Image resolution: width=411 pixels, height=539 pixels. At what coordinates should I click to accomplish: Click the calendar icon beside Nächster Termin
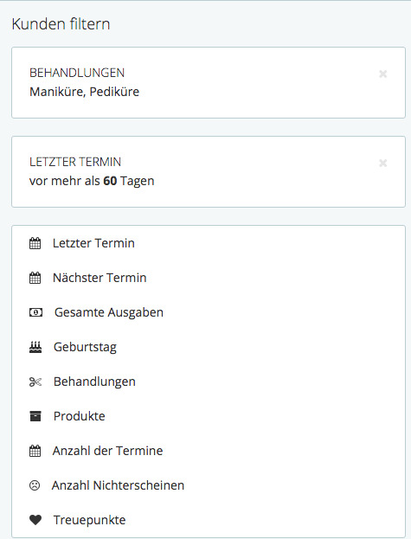[35, 278]
